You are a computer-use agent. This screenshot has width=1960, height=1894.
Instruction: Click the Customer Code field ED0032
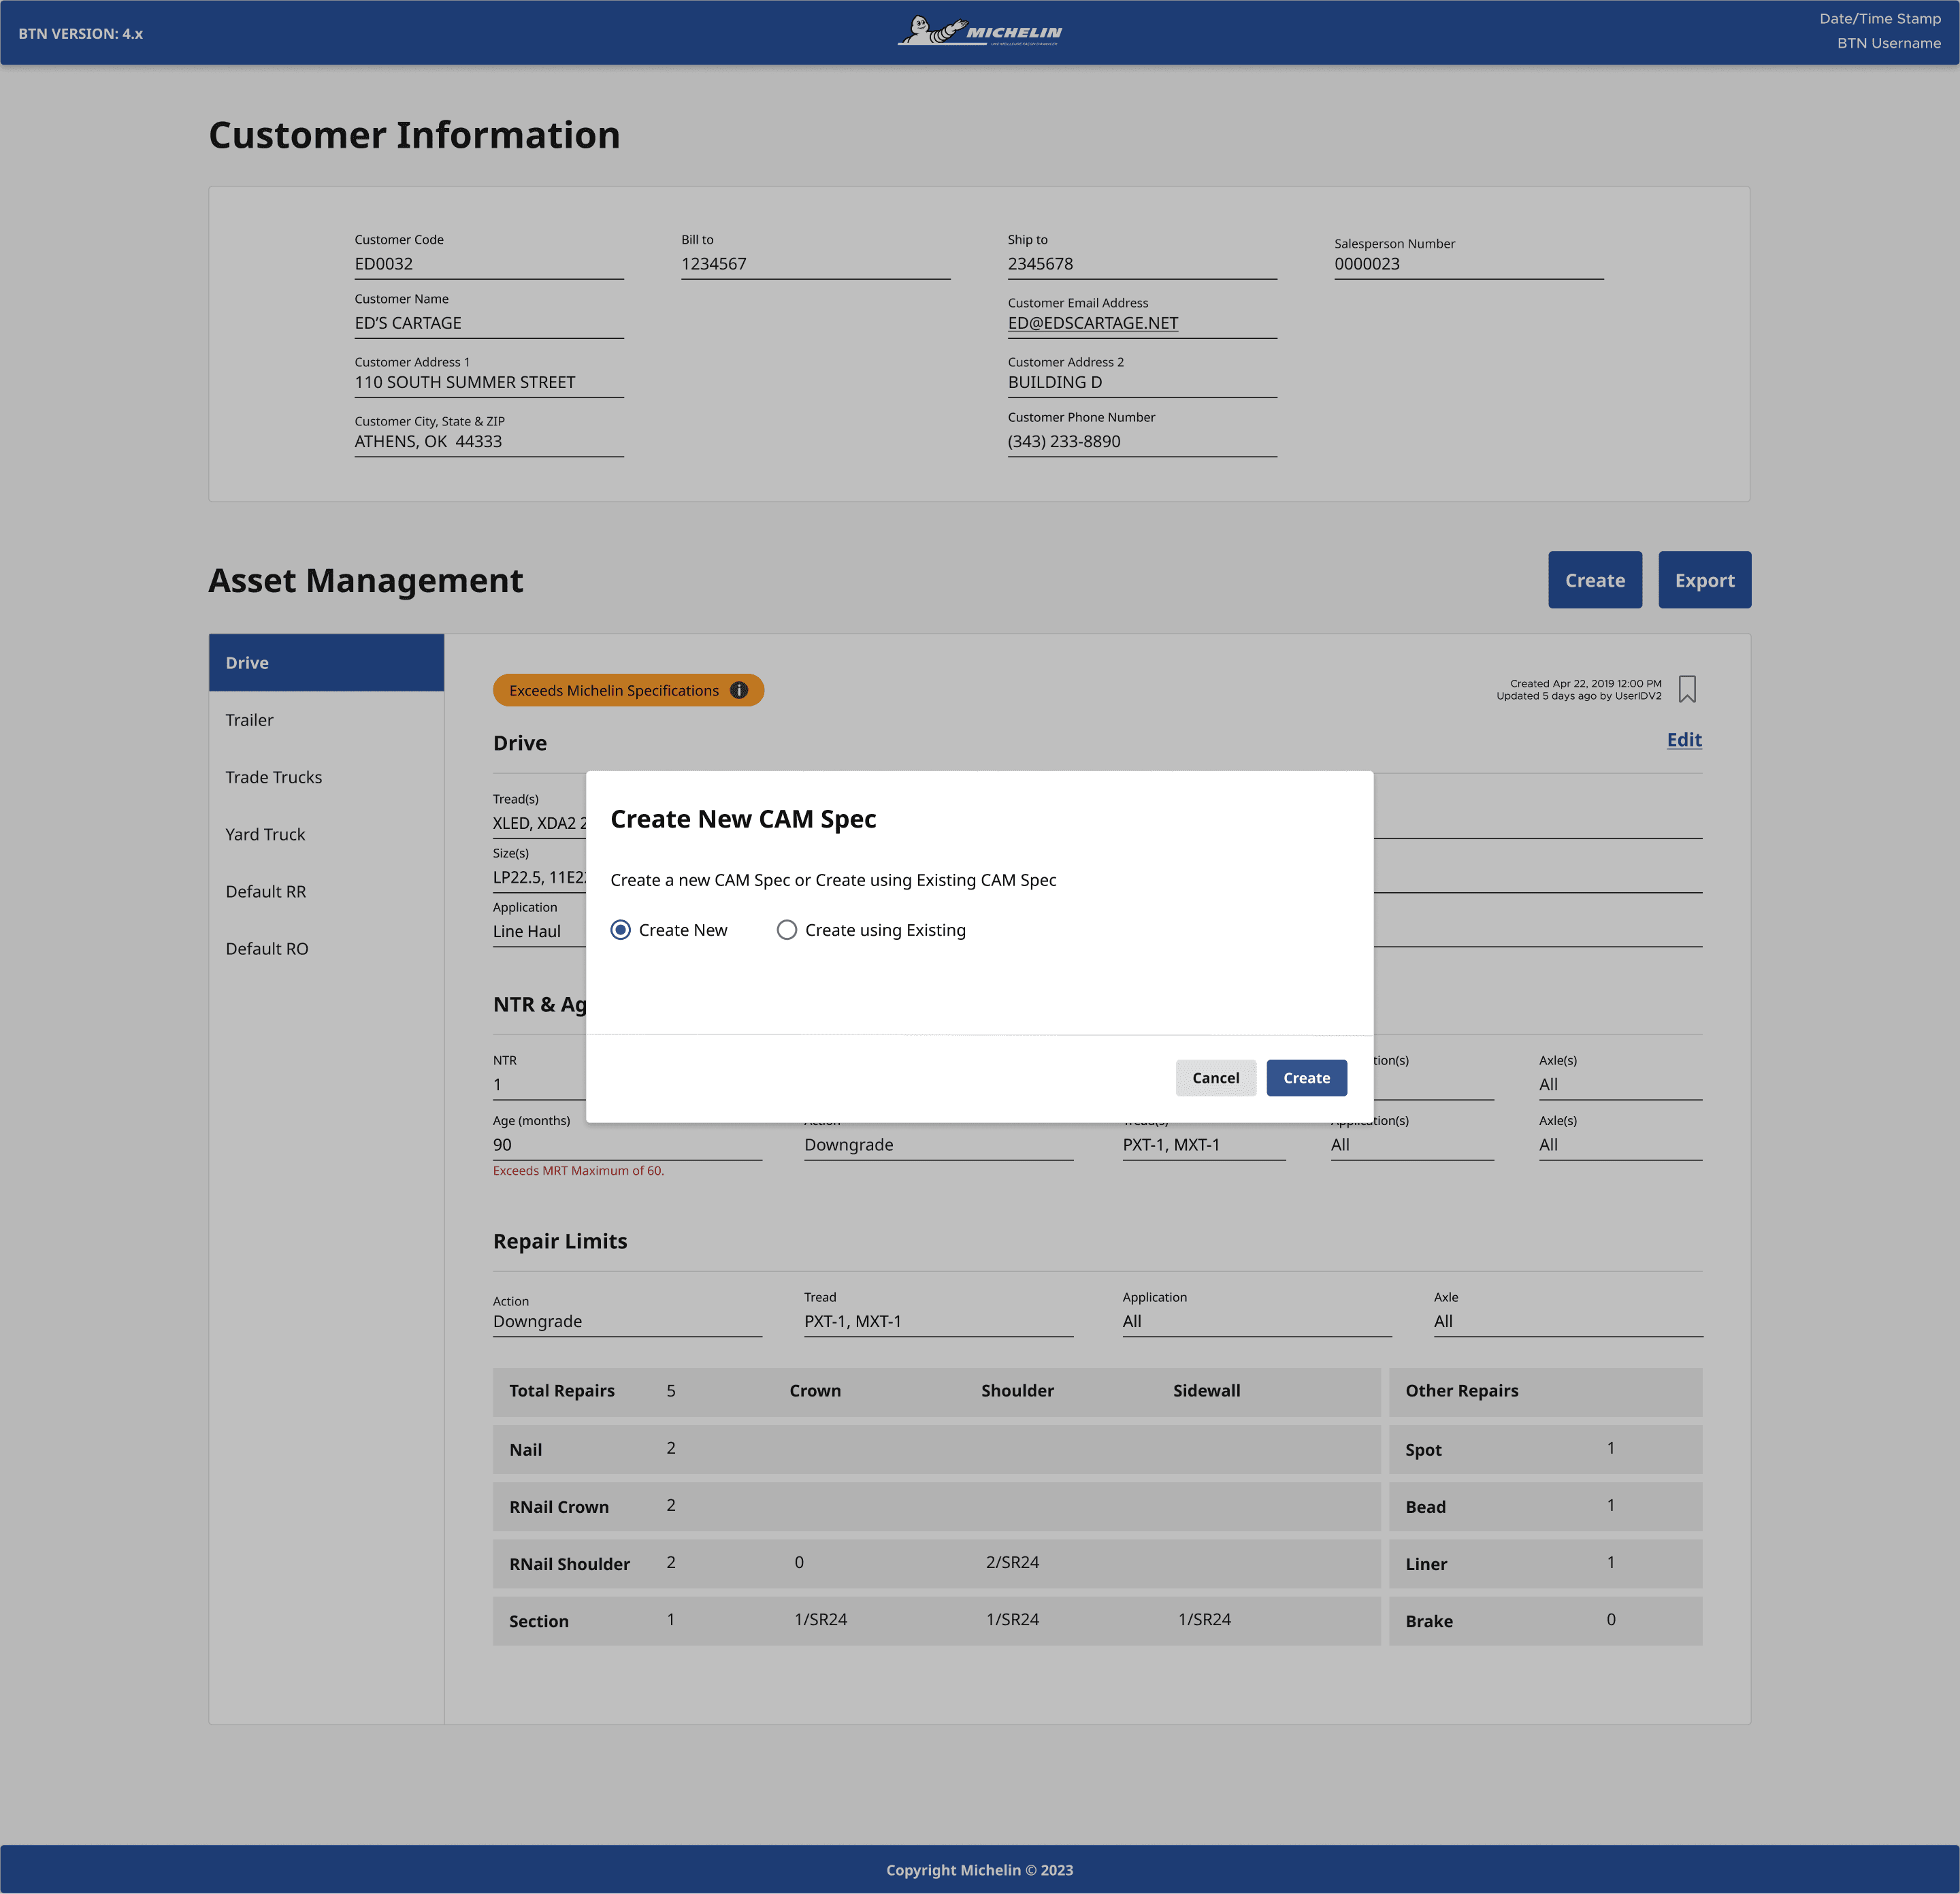click(489, 264)
